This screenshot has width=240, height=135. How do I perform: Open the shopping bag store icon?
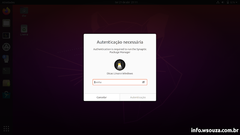[x=6, y=95]
